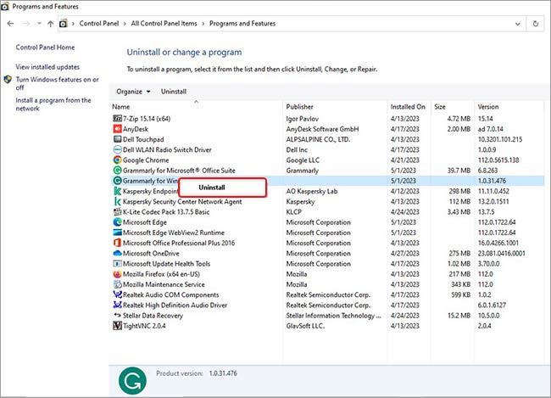Click the large Grammarly logo in details pane
Screen dimensions: 551x398
(x=132, y=381)
